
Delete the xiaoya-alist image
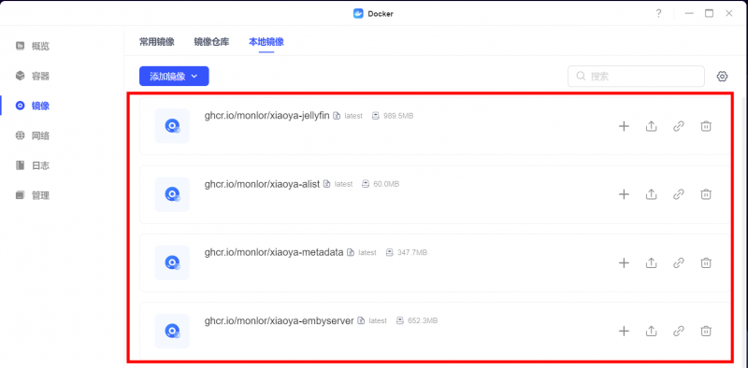[706, 194]
